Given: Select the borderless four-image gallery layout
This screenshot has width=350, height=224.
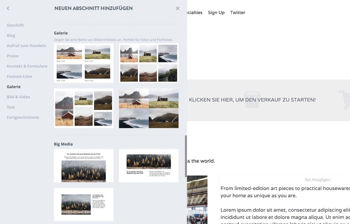Looking at the screenshot, I should 149,108.
